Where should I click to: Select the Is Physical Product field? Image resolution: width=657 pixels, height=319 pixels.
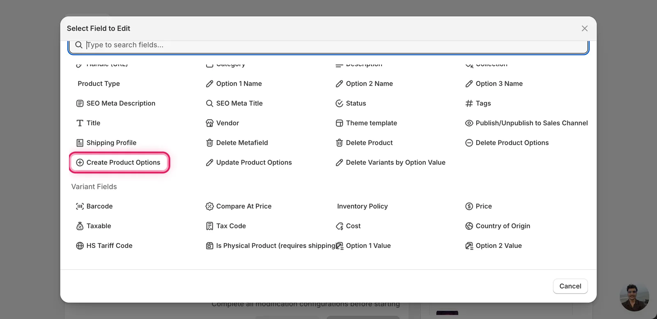pyautogui.click(x=271, y=246)
